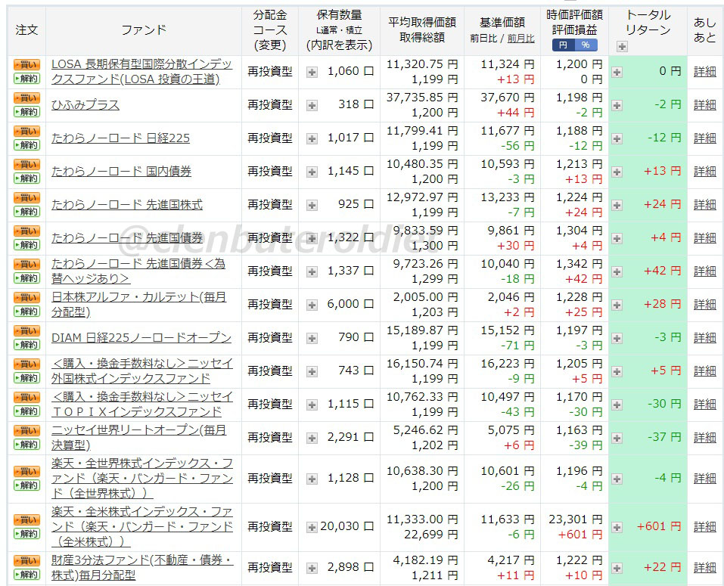Click the 解約 icon for ひふみプラス
724x586 pixels.
25,111
